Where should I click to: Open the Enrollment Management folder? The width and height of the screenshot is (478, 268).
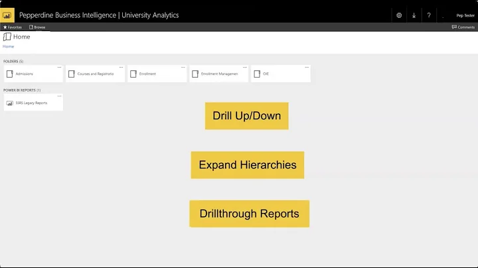click(x=219, y=74)
